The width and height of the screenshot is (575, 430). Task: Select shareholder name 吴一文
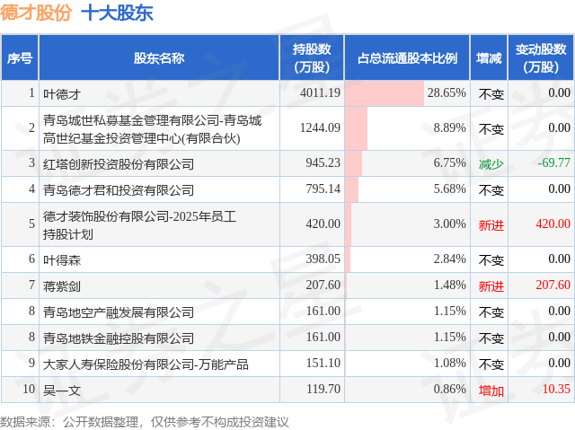coord(62,391)
